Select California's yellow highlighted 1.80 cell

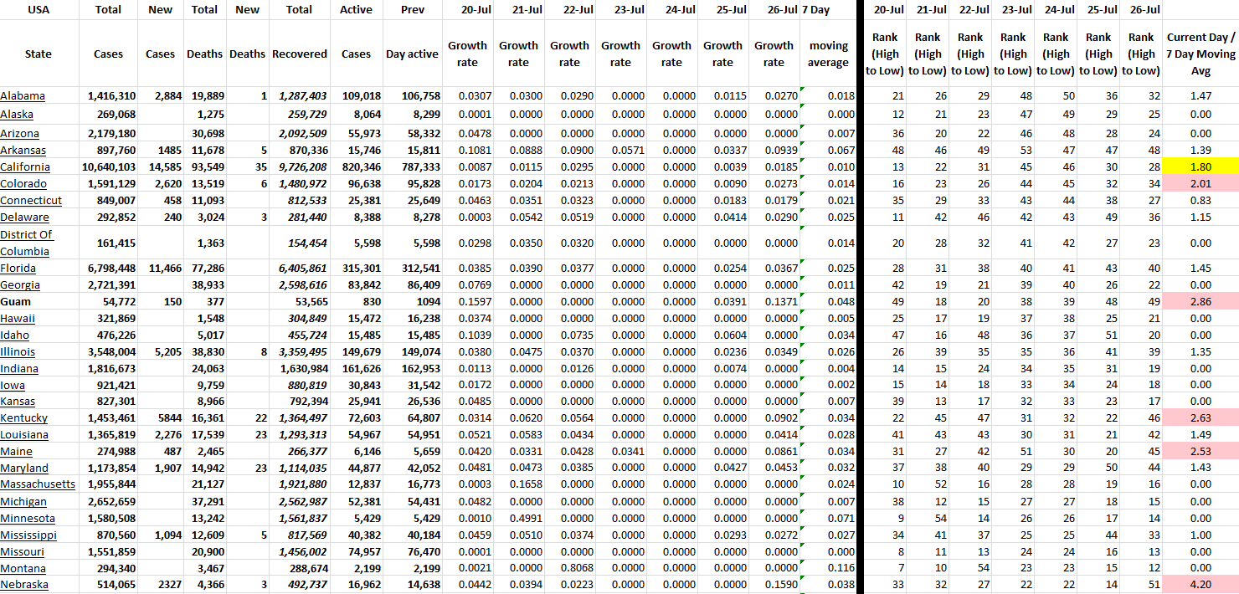(x=1200, y=166)
